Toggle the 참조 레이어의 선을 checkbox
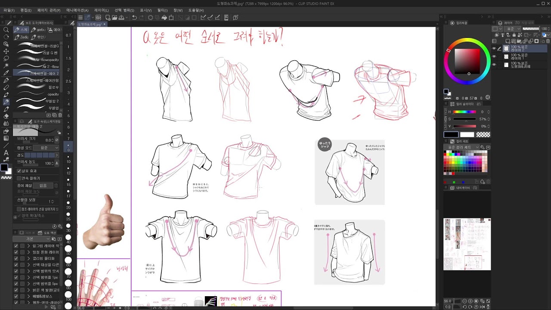 tap(19, 209)
